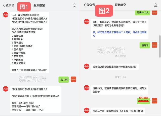Screen dimensions: 161x116
Task: Click the line 需要人工客服协助请输入“来人啊”
Action: click(29, 70)
